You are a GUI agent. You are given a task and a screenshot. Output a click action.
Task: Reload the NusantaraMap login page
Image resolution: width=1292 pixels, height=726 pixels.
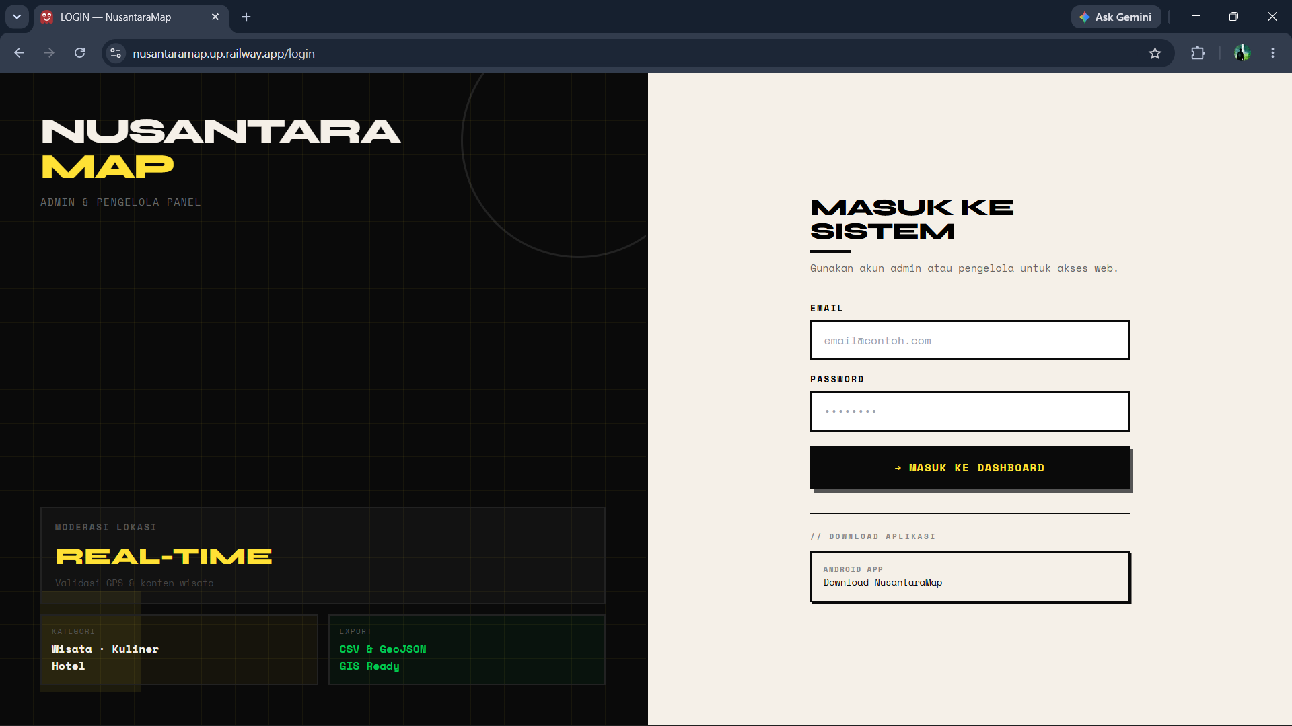coord(79,53)
